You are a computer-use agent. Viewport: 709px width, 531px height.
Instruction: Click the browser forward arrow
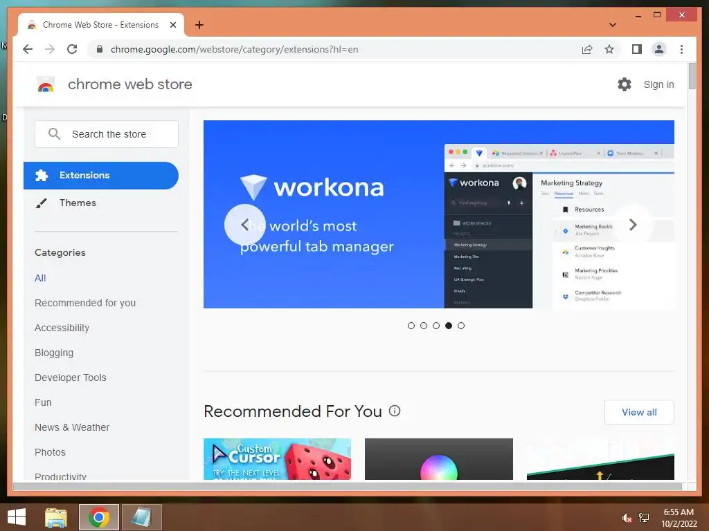click(50, 49)
